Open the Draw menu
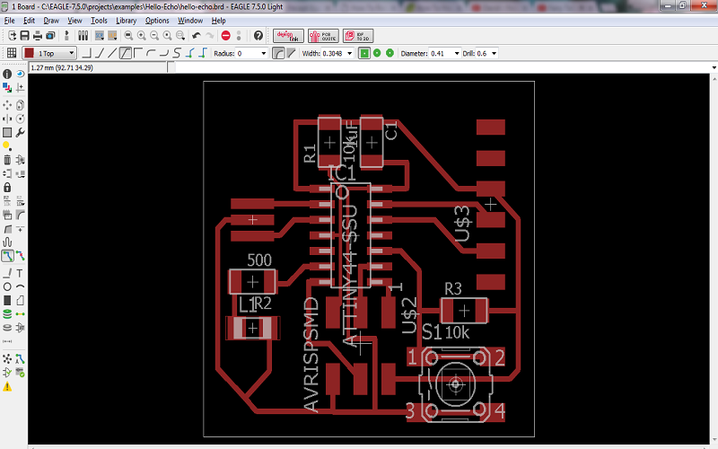This screenshot has width=718, height=449. pos(51,21)
